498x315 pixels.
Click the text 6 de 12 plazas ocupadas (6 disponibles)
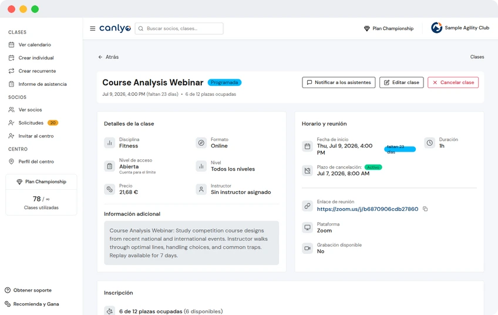[171, 311]
